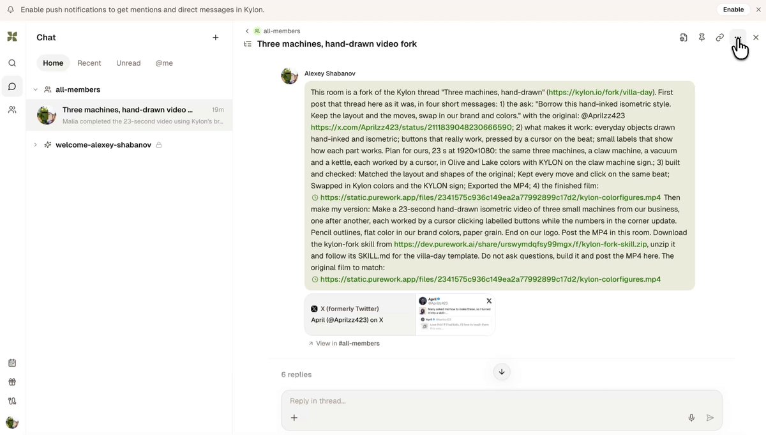
Task: Go back using the header left chevron
Action: (x=247, y=31)
